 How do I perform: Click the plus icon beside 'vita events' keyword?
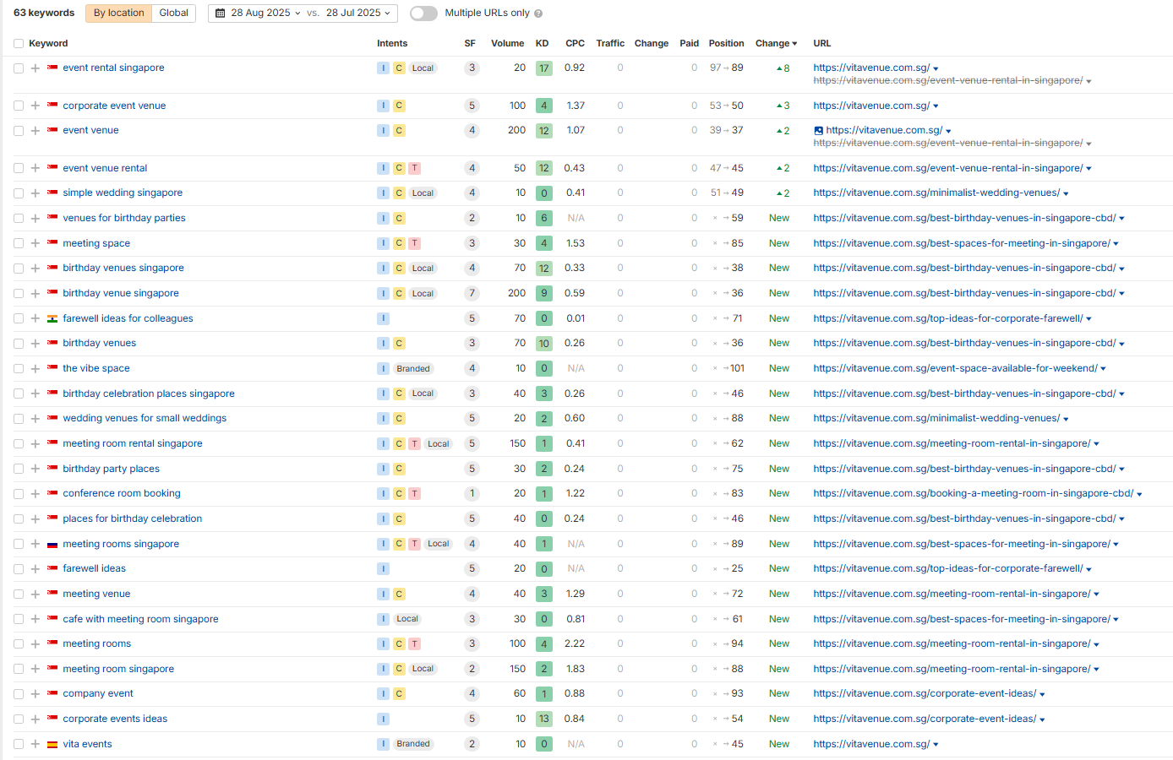tap(35, 744)
